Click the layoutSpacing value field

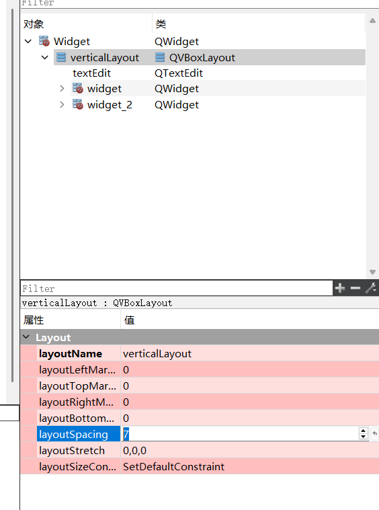(x=240, y=434)
